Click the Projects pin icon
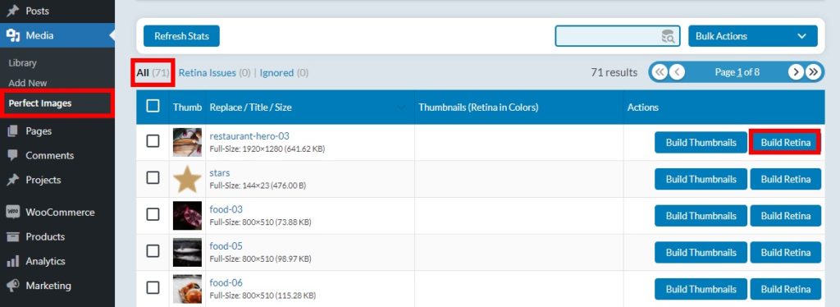The height and width of the screenshot is (307, 840). [13, 180]
